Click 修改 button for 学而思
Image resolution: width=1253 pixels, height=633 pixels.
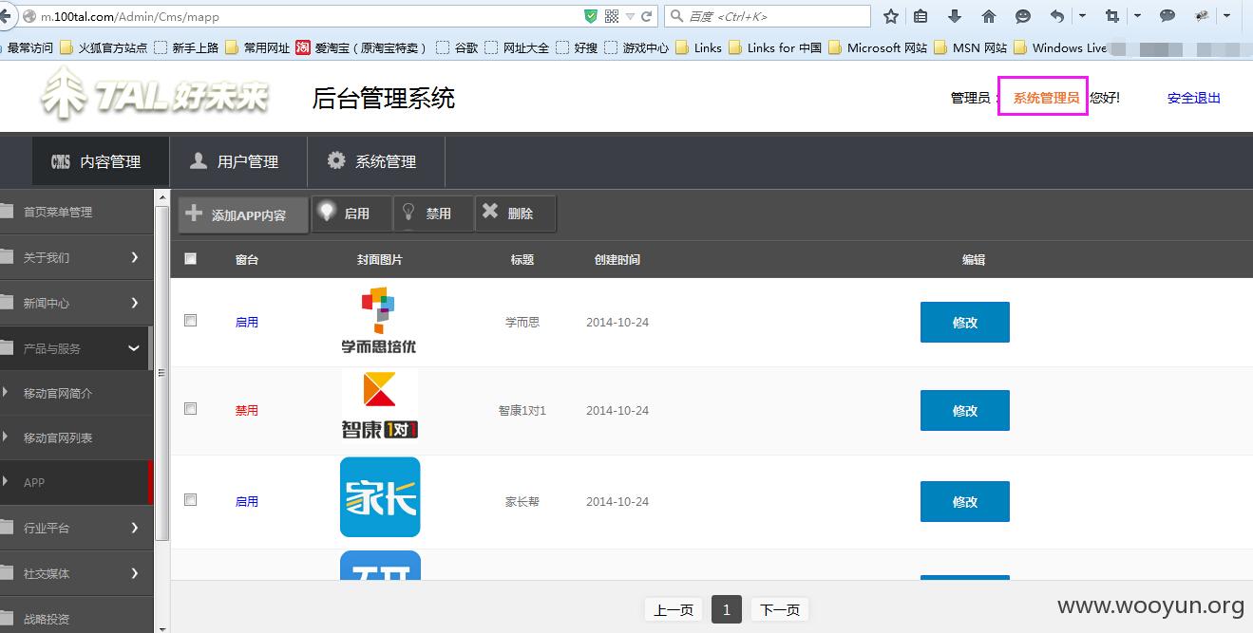coord(965,322)
